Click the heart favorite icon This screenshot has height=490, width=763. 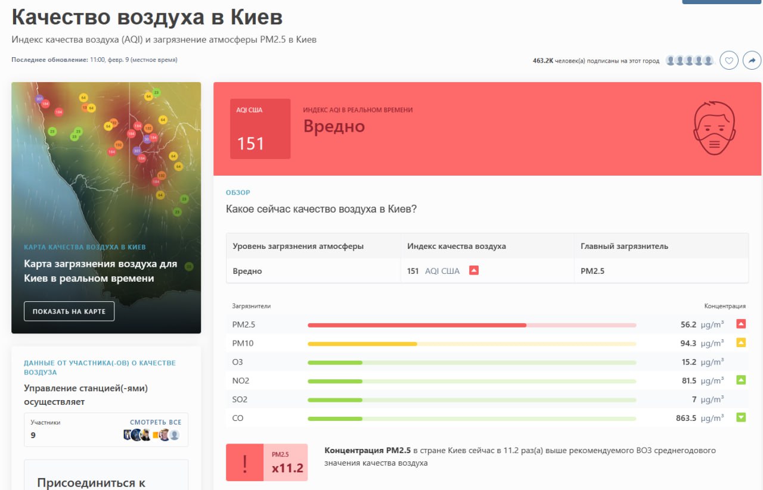tap(729, 60)
